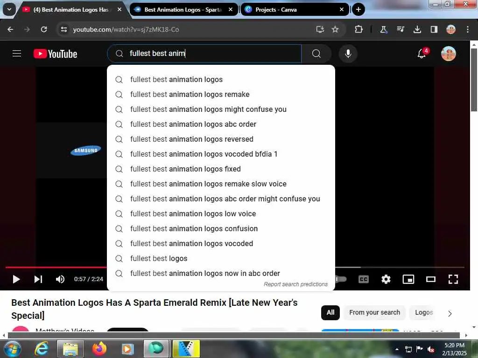Open miniplayer mode
This screenshot has width=478, height=358.
tap(408, 279)
